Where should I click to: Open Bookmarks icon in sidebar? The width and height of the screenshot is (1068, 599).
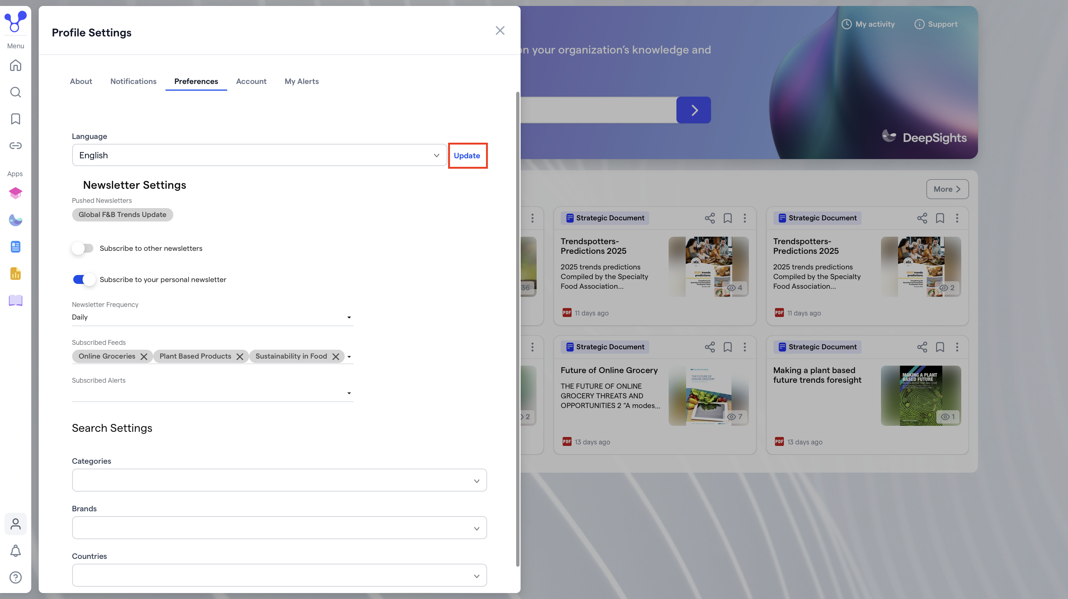(x=15, y=119)
